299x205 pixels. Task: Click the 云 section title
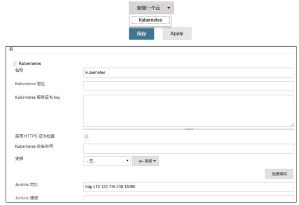click(11, 49)
